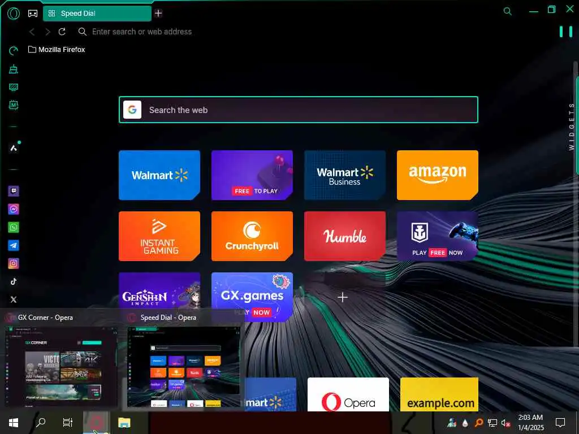Open the example.com suggestion tile
The height and width of the screenshot is (434, 579).
pos(439,394)
